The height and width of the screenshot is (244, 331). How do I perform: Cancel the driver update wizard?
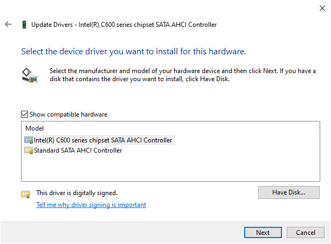306,233
